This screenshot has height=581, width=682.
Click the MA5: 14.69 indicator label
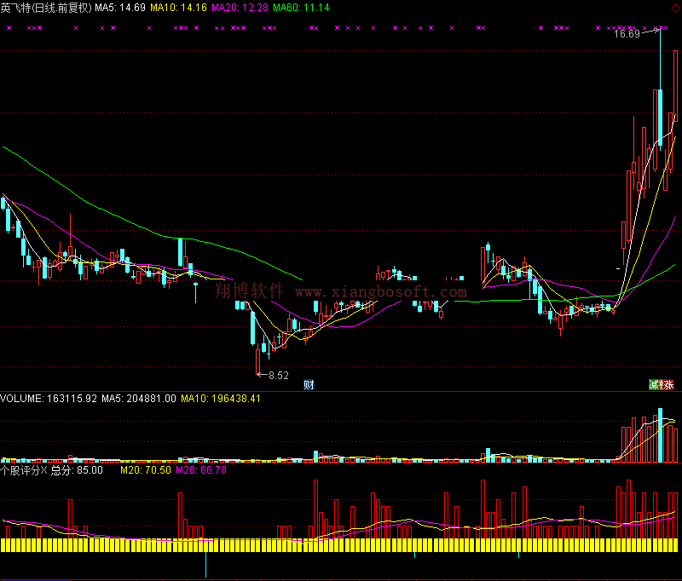coord(119,7)
